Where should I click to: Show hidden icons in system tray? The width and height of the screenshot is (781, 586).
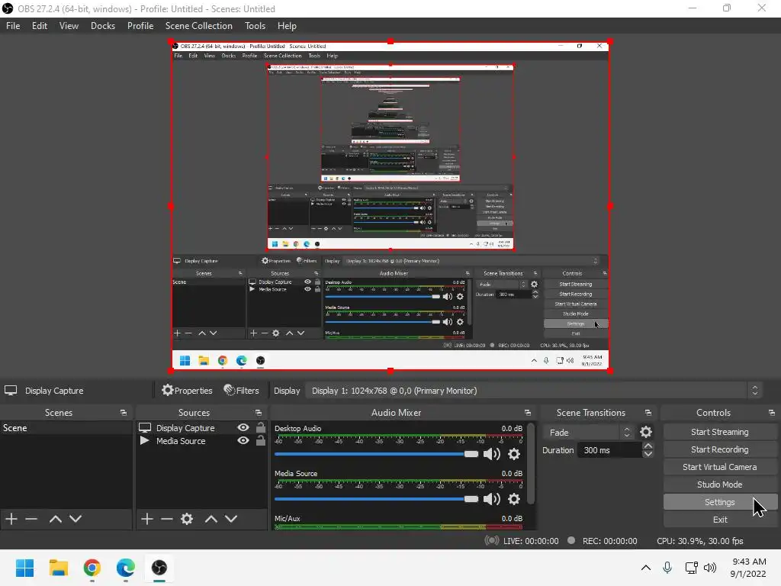pos(645,568)
